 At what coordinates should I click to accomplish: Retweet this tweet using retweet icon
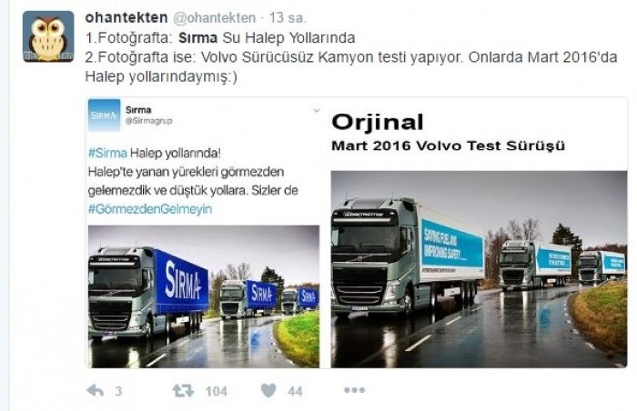pos(183,391)
